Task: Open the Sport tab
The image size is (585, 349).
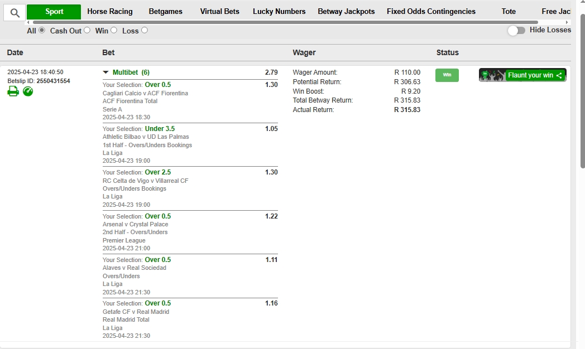Action: pos(54,12)
